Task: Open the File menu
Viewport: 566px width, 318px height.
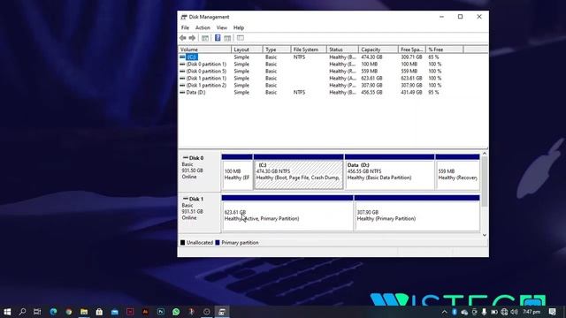Action: [185, 27]
